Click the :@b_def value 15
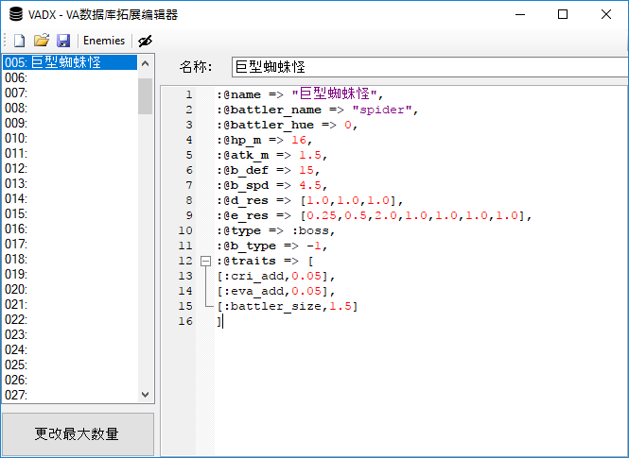629x458 pixels. 306,170
